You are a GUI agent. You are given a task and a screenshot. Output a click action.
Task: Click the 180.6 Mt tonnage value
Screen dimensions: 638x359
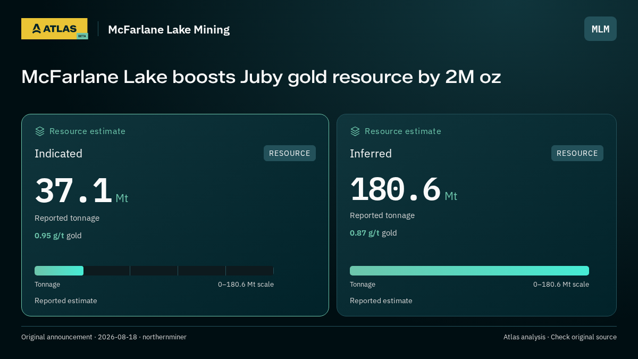pyautogui.click(x=404, y=189)
